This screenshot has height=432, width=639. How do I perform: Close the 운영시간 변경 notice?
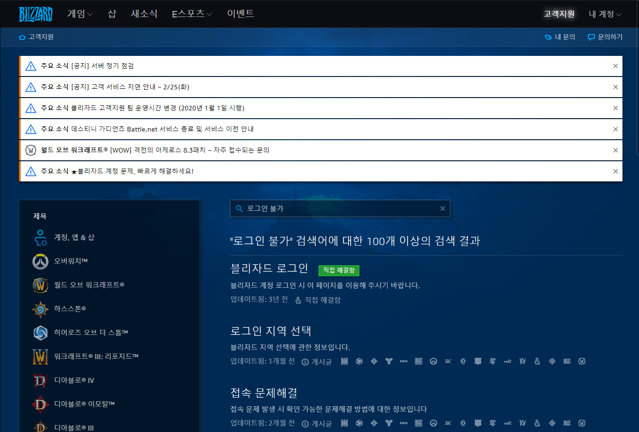point(616,108)
